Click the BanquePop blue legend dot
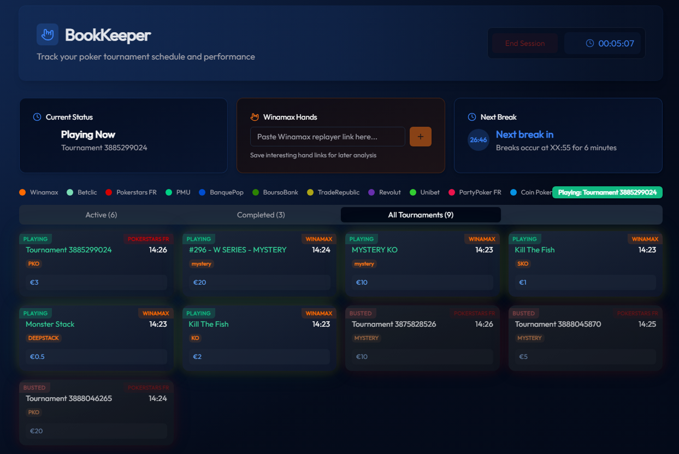 [x=202, y=192]
